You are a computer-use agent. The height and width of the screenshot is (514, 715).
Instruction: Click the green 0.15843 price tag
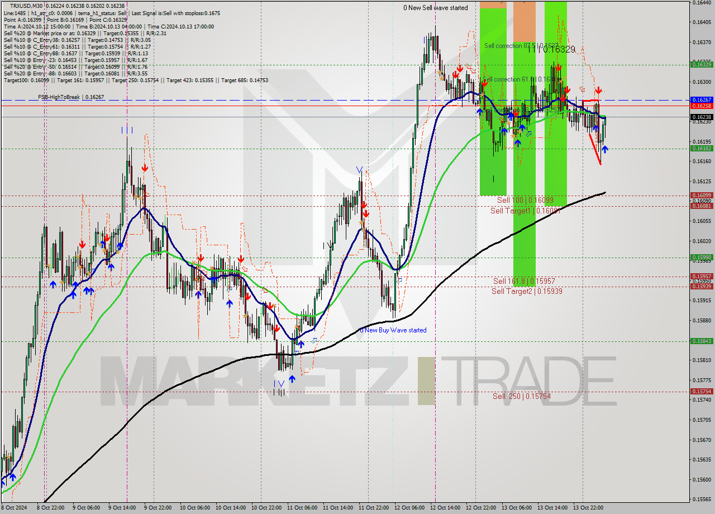point(702,341)
